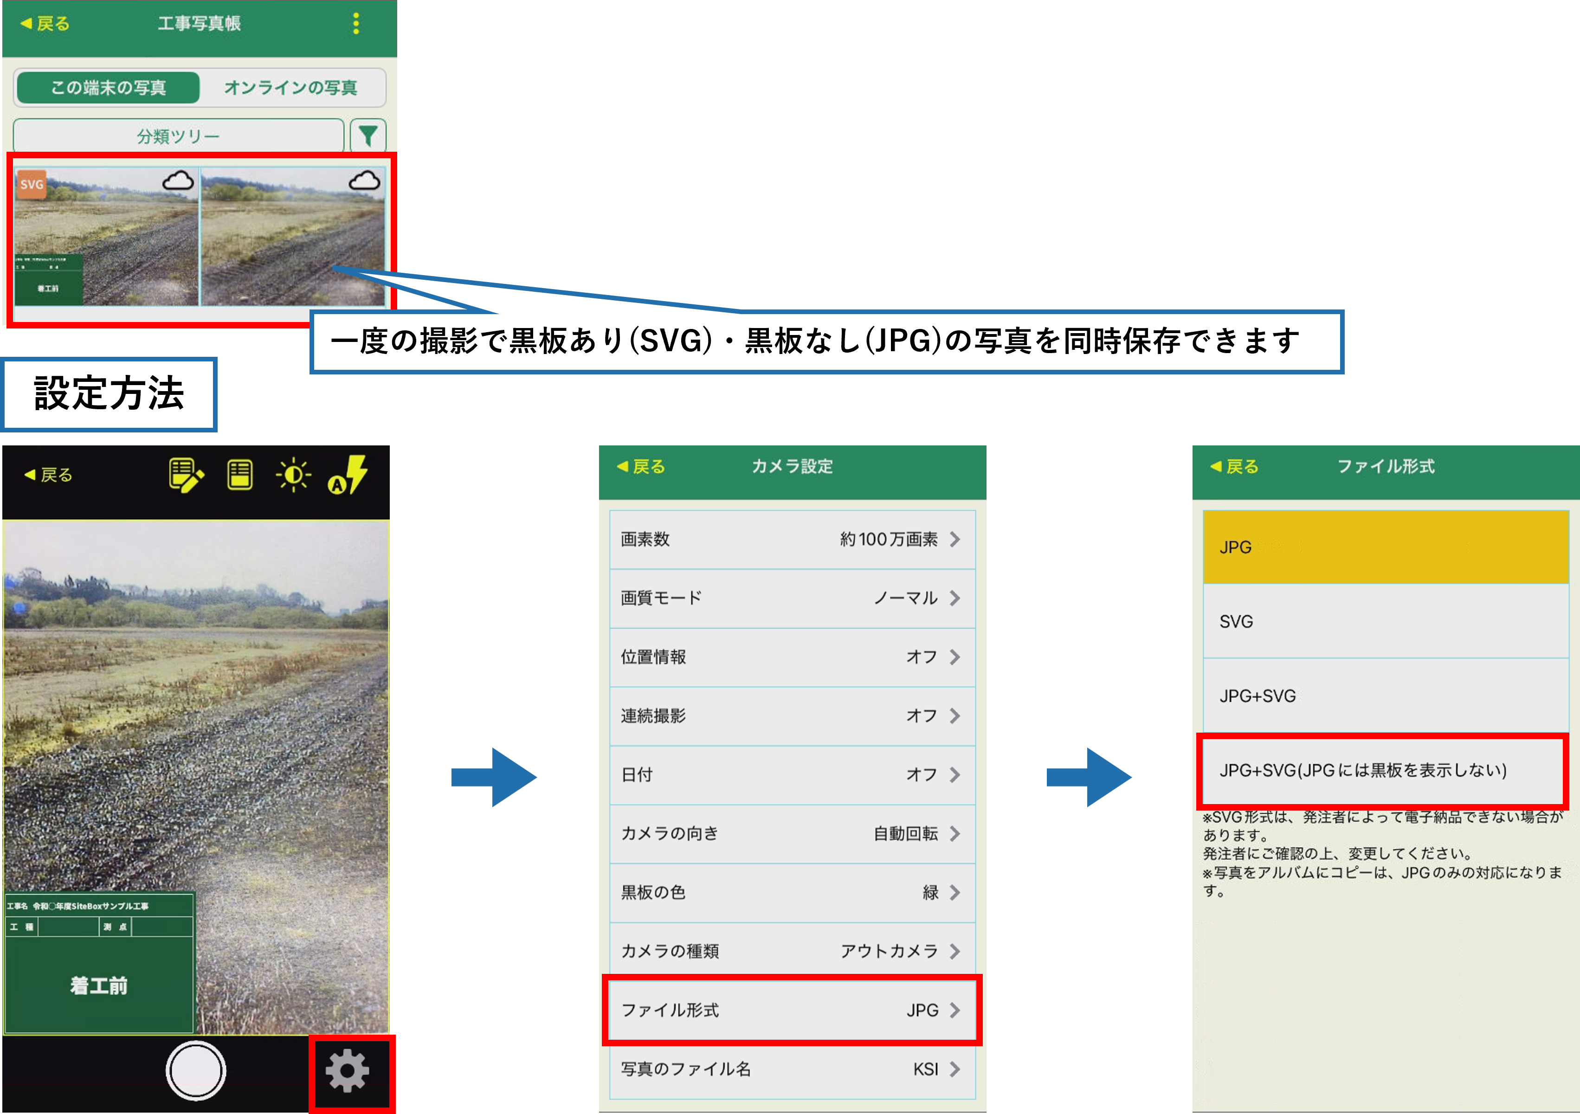Open three-dot menu in 工事写真帳
Screen dimensions: 1580x1114
pos(356,23)
